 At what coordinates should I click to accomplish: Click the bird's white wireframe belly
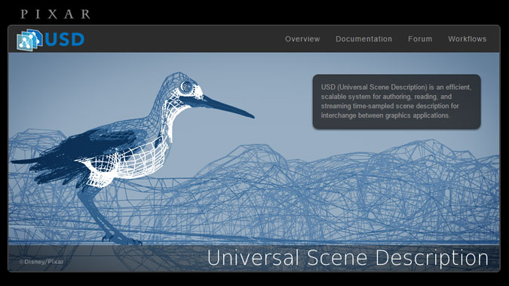click(136, 162)
